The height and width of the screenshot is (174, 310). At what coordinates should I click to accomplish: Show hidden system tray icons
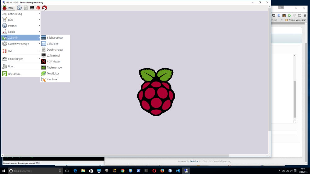click(x=279, y=171)
